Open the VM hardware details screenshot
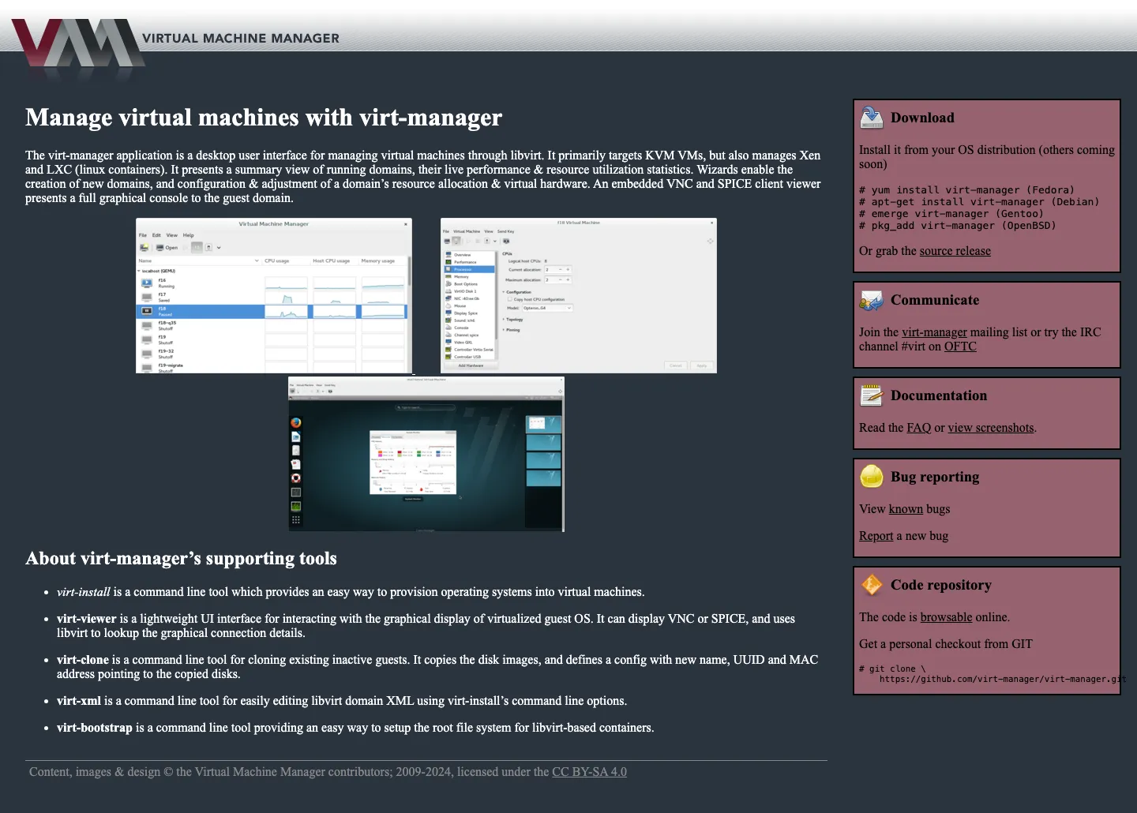The image size is (1137, 813). point(579,295)
